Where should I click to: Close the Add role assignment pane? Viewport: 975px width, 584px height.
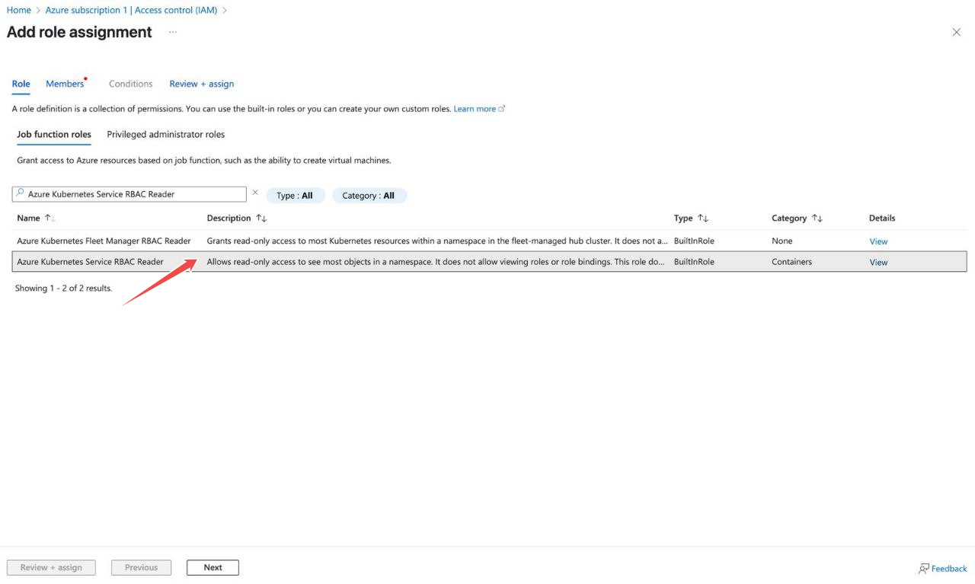[956, 32]
